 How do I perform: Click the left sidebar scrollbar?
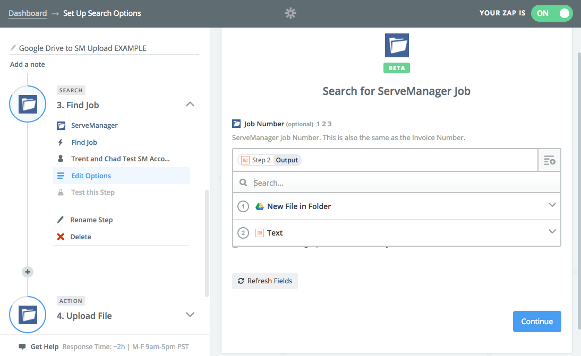click(x=207, y=243)
